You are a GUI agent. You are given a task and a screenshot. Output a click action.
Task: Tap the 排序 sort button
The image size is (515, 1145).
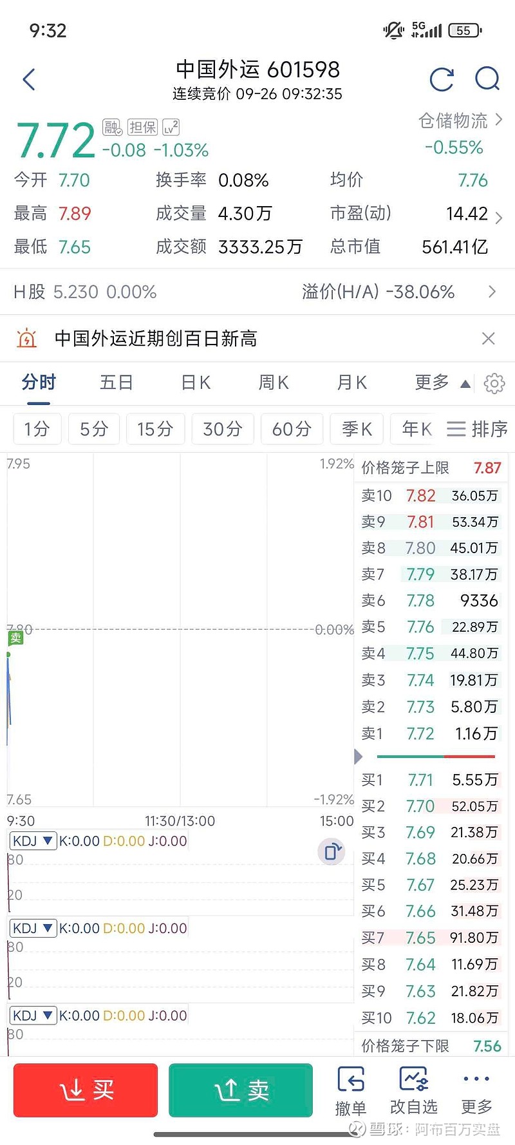pyautogui.click(x=478, y=429)
